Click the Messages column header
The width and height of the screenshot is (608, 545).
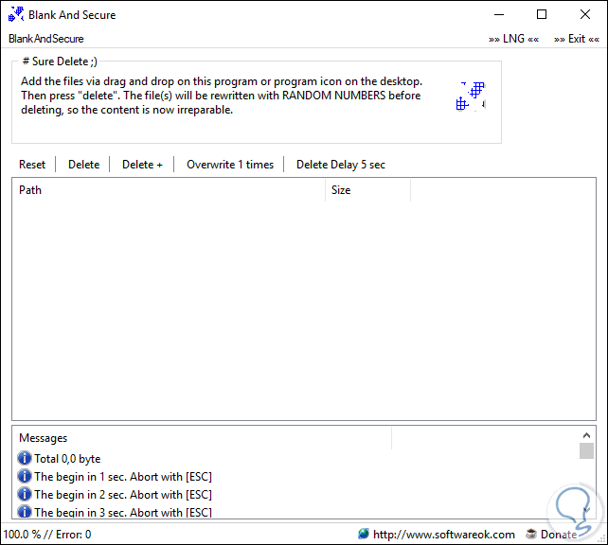[x=202, y=438]
